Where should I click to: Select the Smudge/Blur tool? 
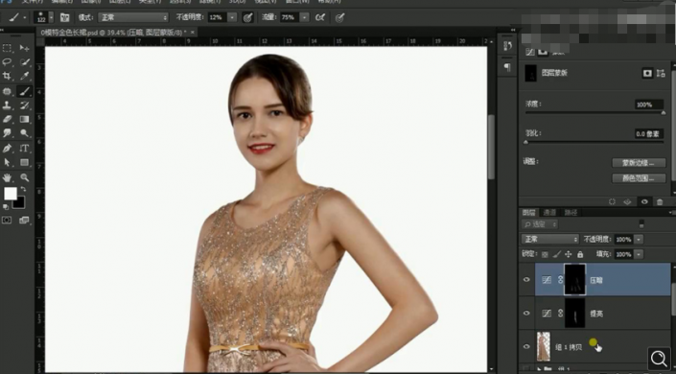point(8,133)
